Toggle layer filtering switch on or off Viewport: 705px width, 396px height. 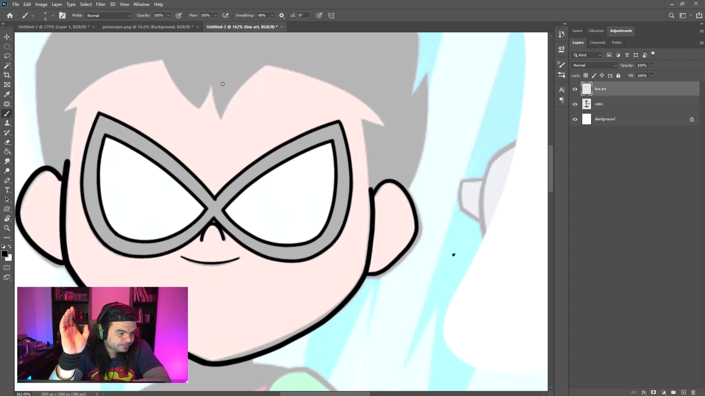click(653, 54)
